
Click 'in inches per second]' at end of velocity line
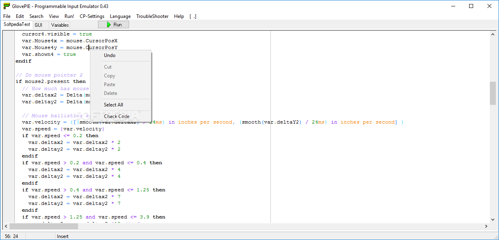point(364,122)
